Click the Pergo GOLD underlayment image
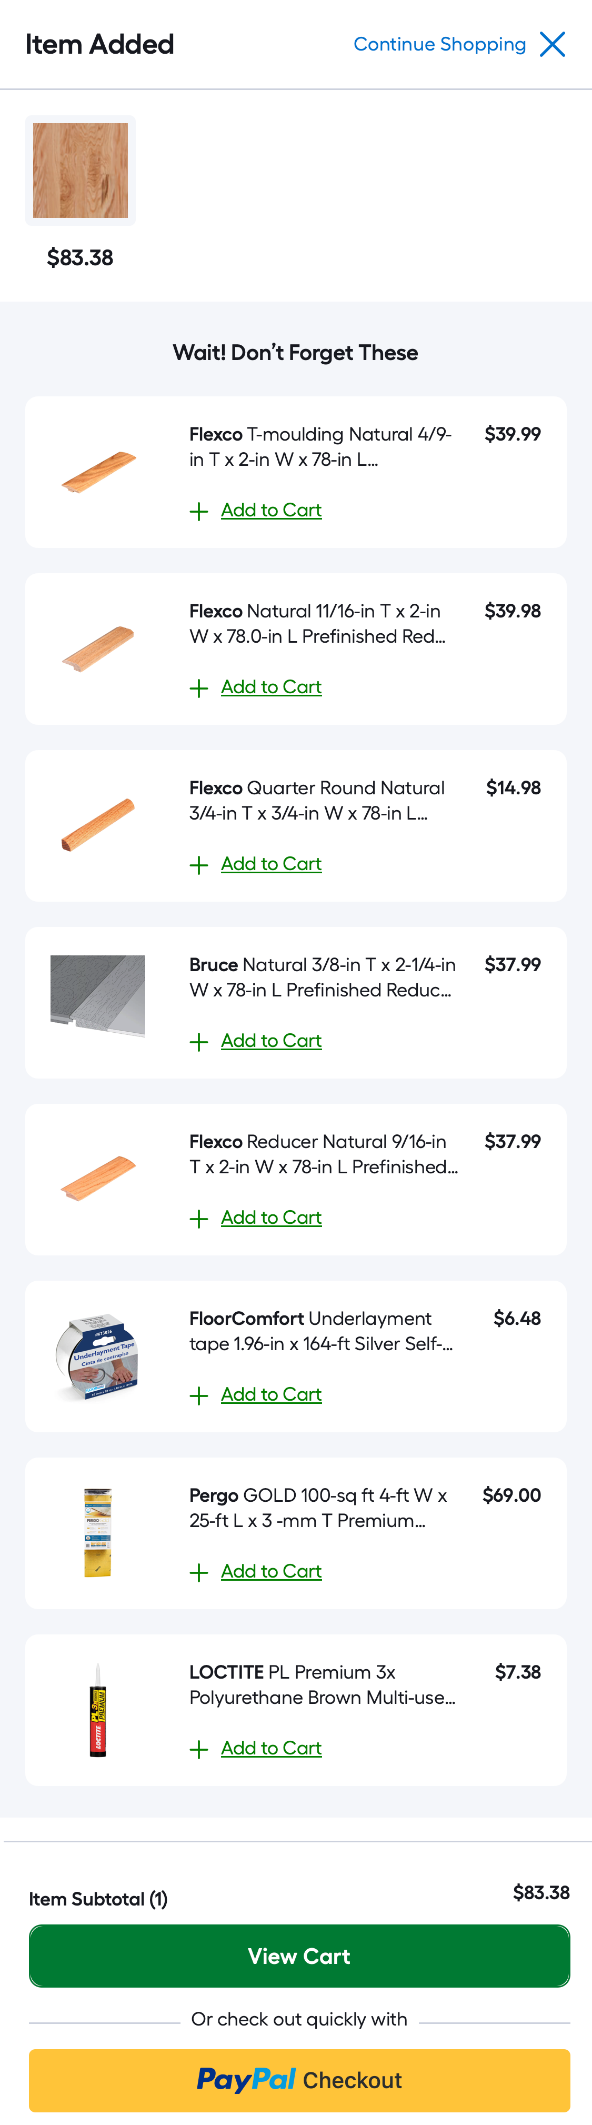The image size is (592, 2125). coord(98,1532)
